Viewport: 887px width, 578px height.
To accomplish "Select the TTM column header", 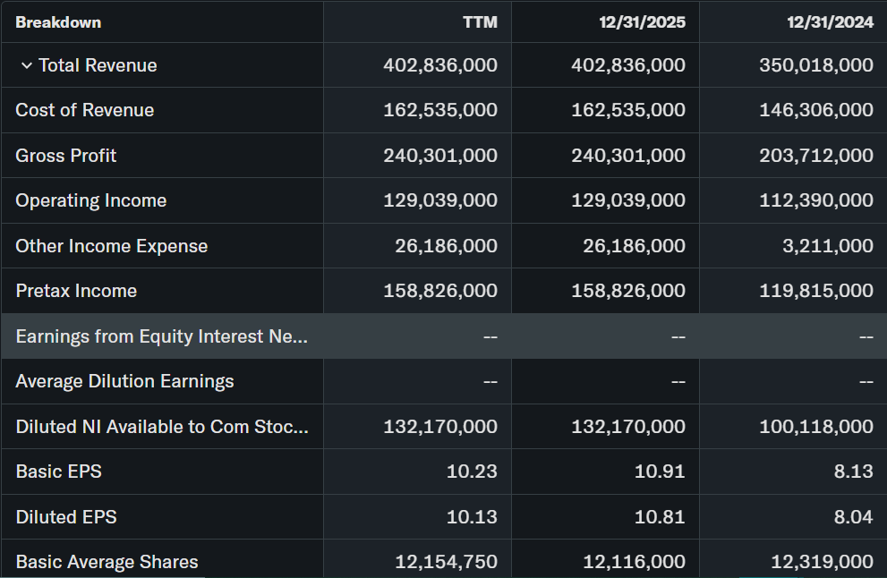I will coord(480,22).
